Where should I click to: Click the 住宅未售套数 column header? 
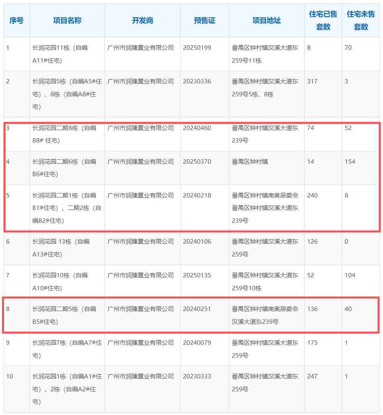click(360, 20)
